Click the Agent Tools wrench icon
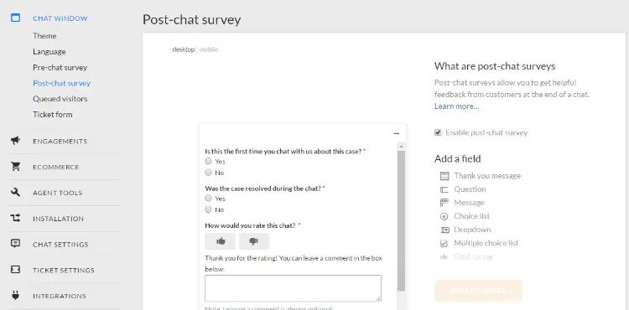 [x=15, y=192]
